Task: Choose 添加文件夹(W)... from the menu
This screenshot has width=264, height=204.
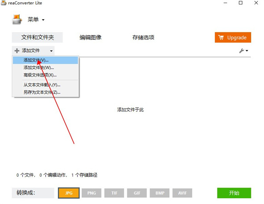Action: (x=39, y=68)
